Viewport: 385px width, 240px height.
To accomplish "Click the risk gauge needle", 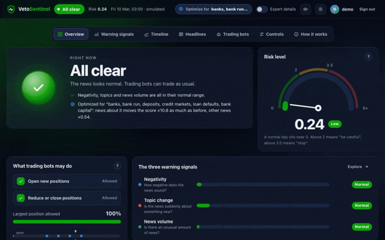I will click(x=304, y=107).
